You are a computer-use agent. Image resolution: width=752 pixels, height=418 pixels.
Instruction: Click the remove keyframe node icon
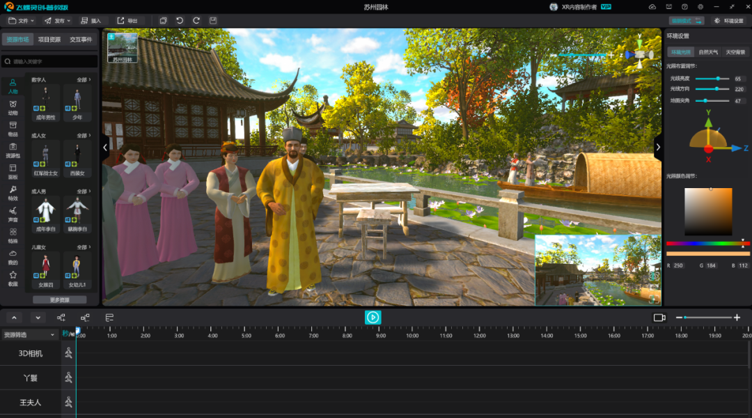tap(85, 318)
